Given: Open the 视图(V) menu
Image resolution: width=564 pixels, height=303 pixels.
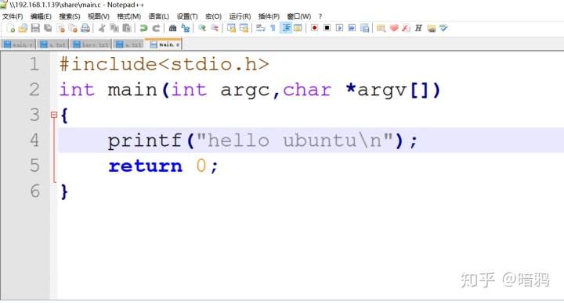Looking at the screenshot, I should (99, 16).
